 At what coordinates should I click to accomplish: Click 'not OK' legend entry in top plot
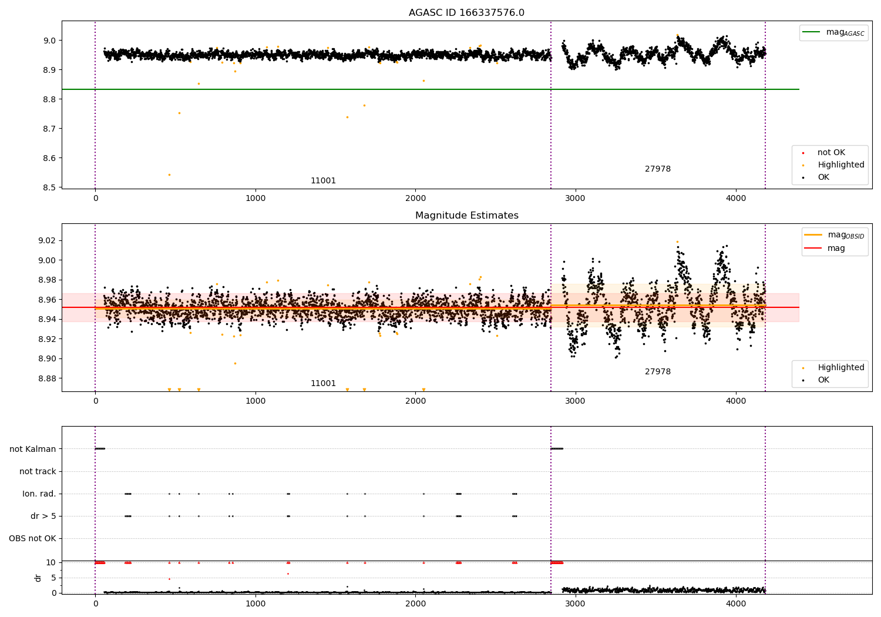[x=831, y=153]
